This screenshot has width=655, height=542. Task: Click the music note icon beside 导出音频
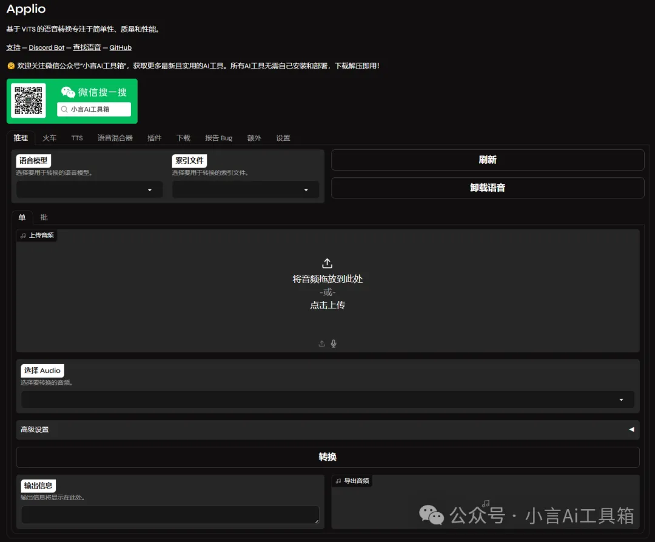pyautogui.click(x=338, y=481)
